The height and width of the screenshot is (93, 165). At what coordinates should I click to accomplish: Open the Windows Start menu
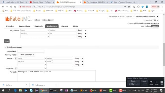coord(3,90)
